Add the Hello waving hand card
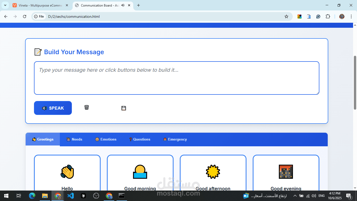The image size is (357, 201). 67,173
